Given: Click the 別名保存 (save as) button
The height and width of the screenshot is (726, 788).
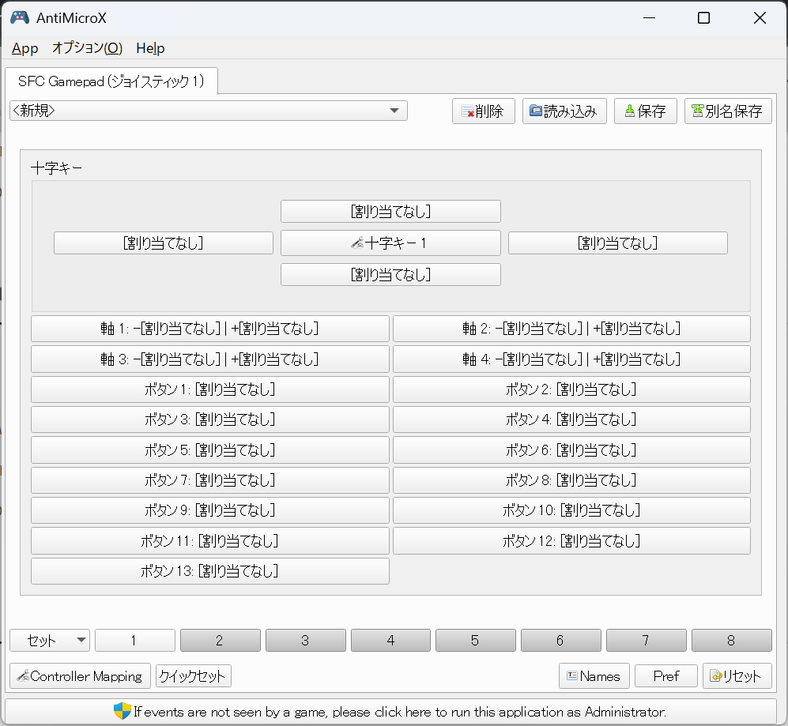Looking at the screenshot, I should click(727, 111).
